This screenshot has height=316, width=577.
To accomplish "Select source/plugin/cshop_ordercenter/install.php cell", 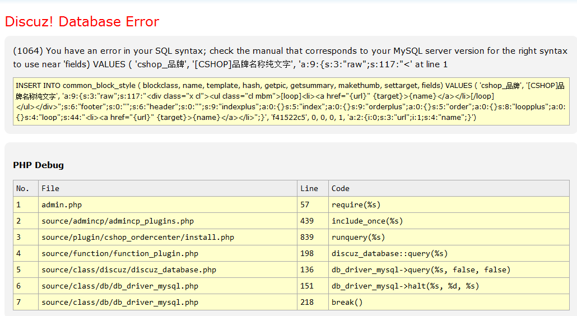I will [x=168, y=237].
